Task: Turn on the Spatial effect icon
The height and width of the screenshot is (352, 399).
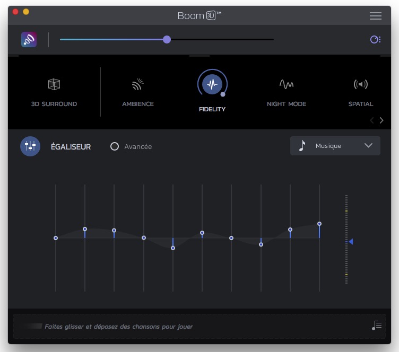Action: (x=361, y=84)
